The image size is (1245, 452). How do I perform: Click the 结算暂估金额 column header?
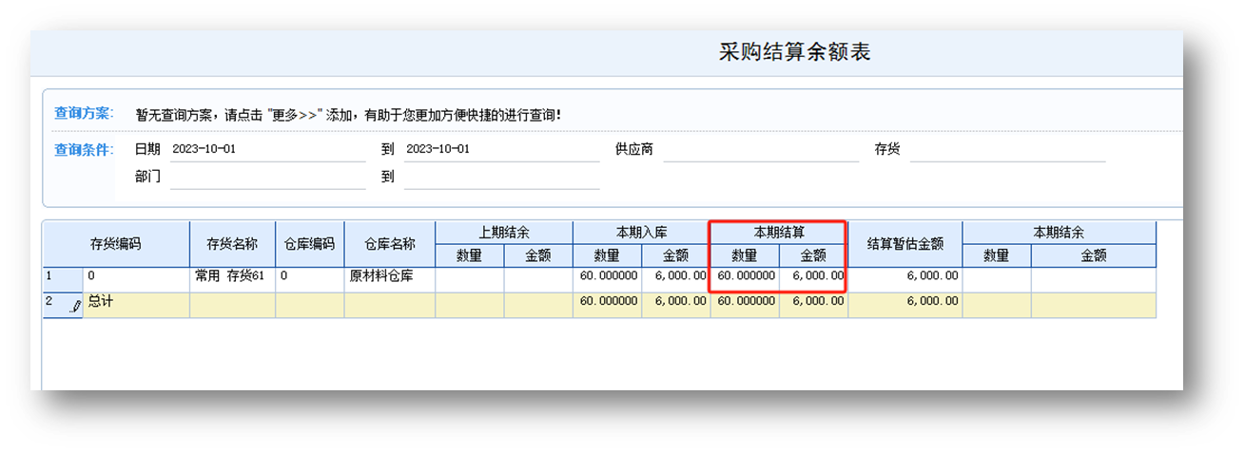click(x=905, y=244)
